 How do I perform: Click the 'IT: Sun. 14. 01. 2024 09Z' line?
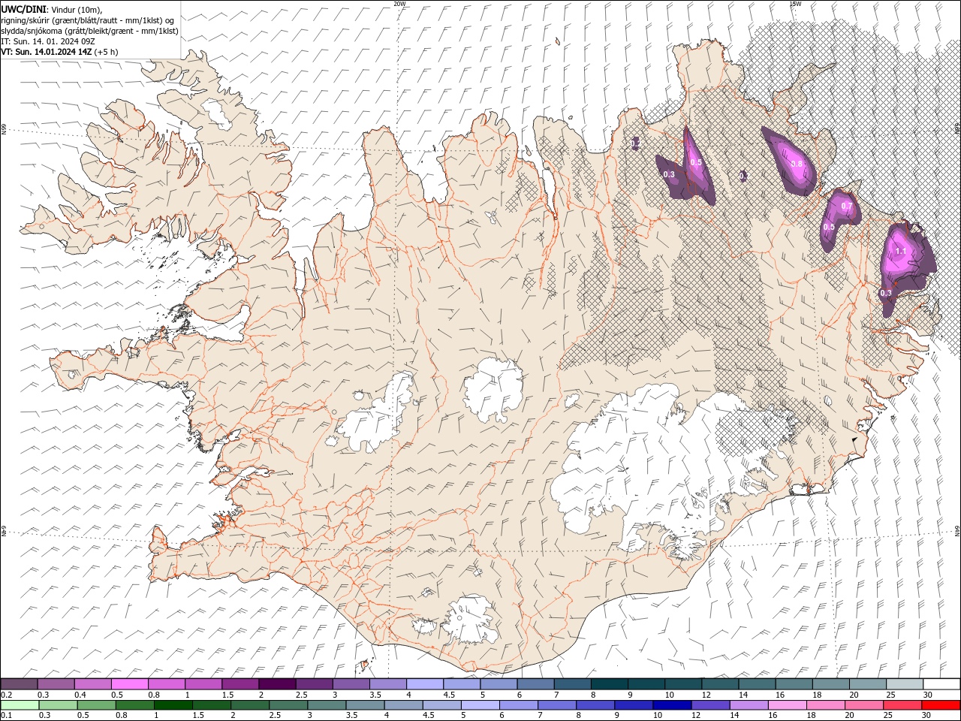click(47, 41)
